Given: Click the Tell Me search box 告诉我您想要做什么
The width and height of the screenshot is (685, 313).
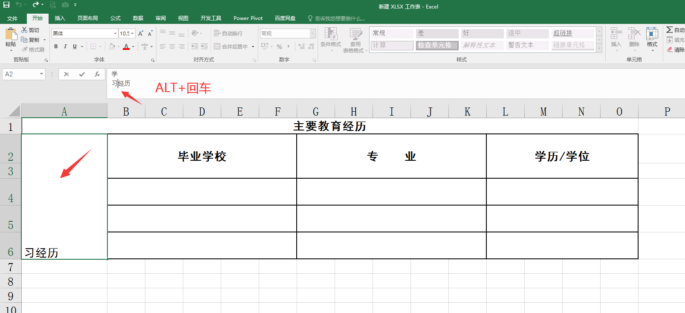Looking at the screenshot, I should click(336, 18).
